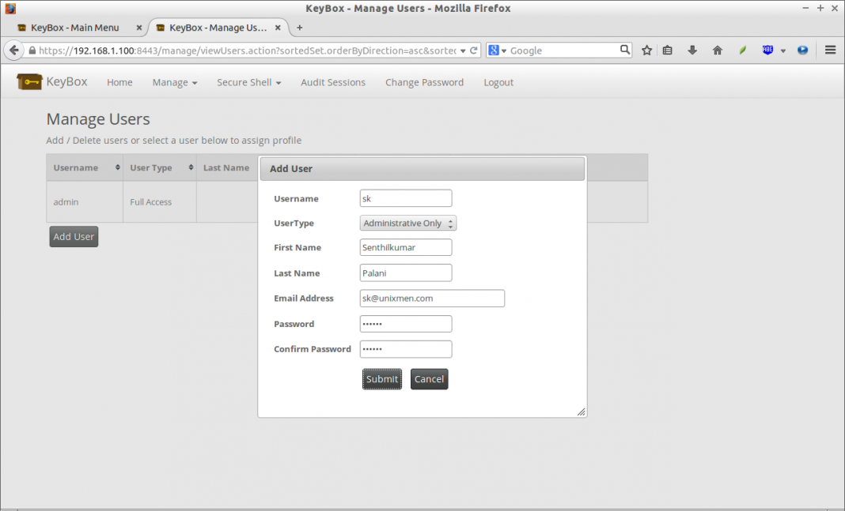Screen dimensions: 845x511
Task: Switch to the KeyBox - Main Menu tab
Action: tap(75, 28)
